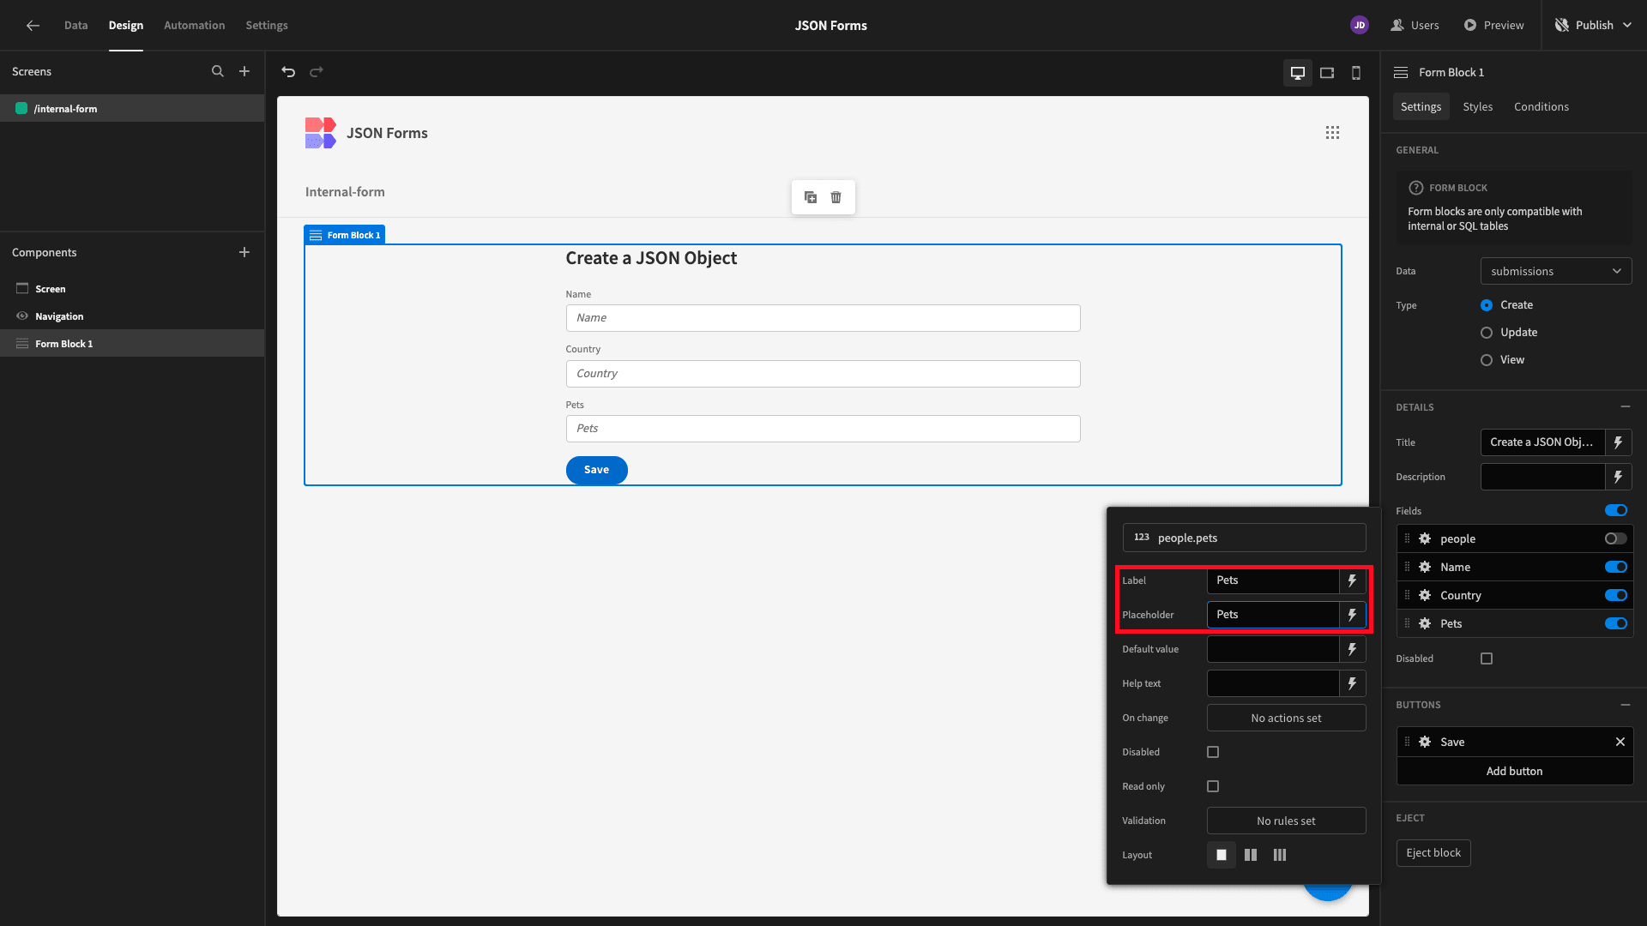Add a new screen with plus icon

click(244, 71)
